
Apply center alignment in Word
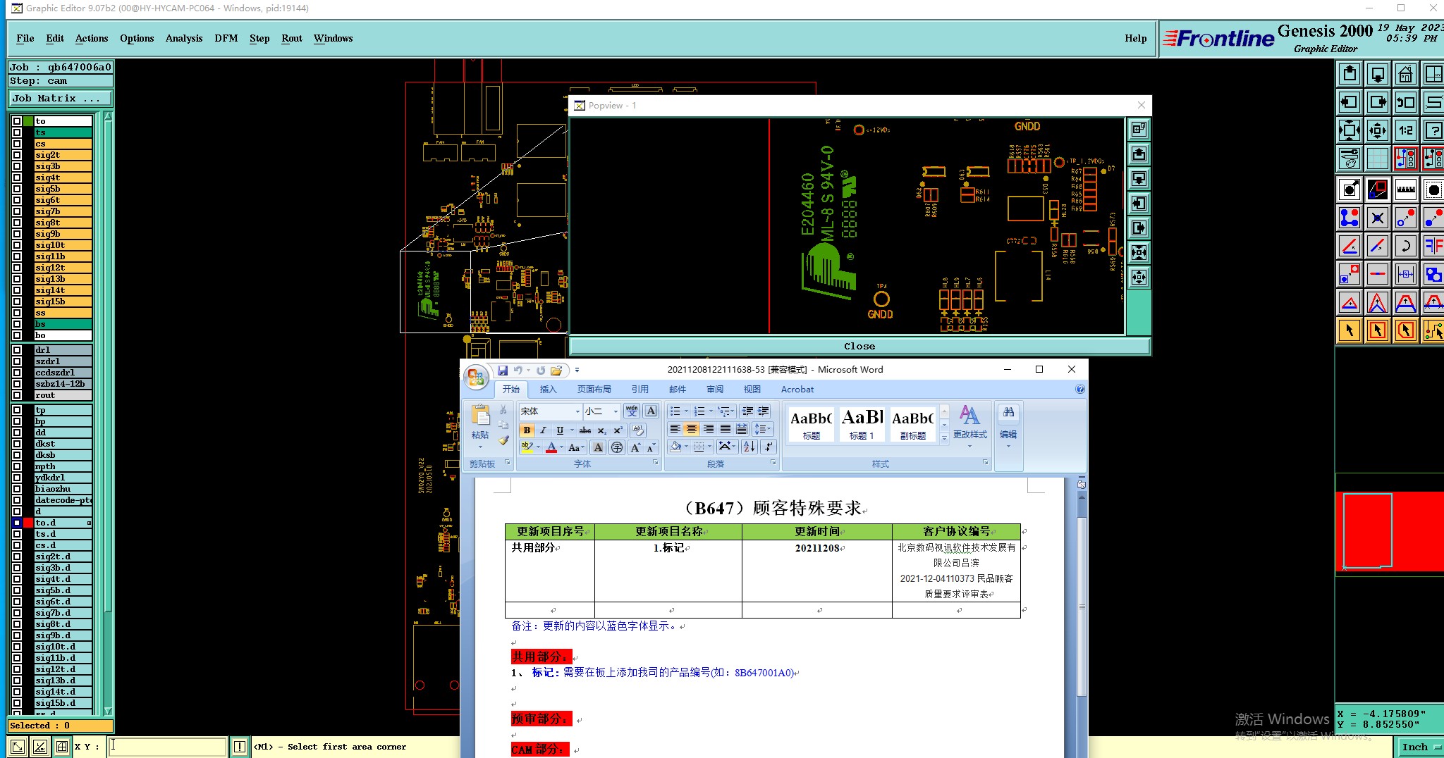point(692,428)
